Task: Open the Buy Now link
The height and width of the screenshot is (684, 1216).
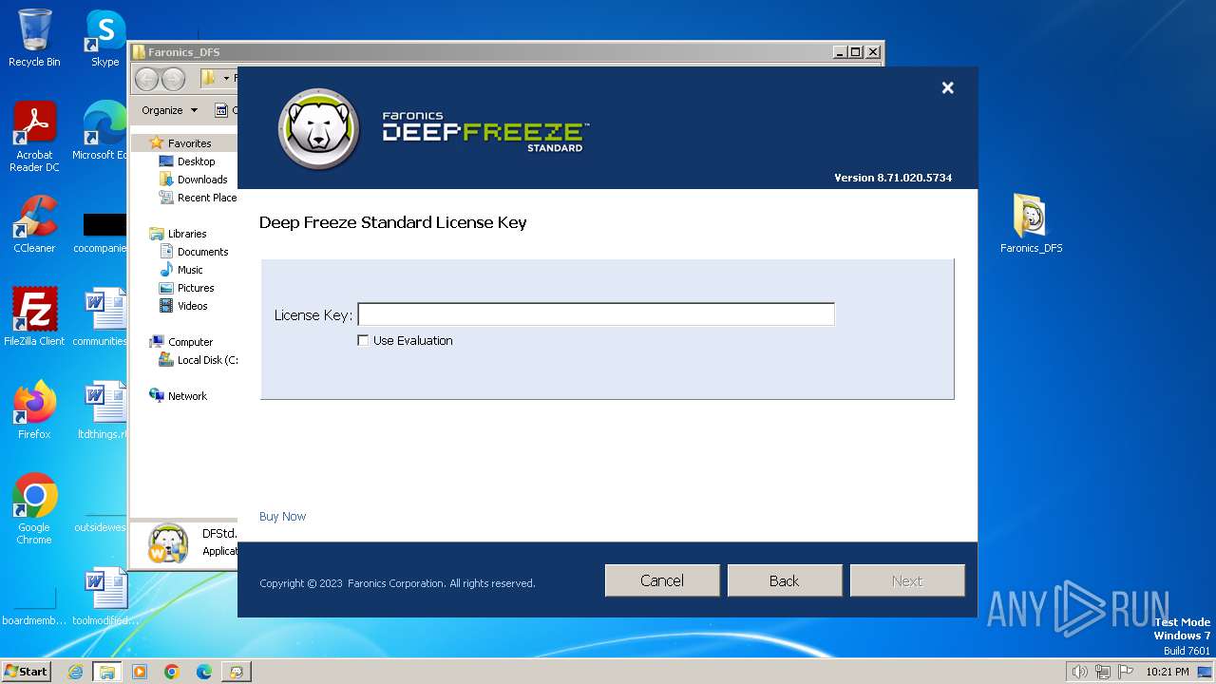Action: click(282, 516)
